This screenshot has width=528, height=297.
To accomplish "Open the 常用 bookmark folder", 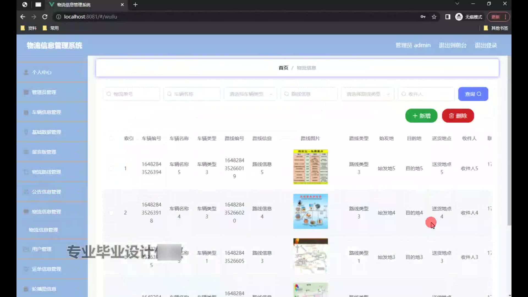I will click(x=51, y=28).
